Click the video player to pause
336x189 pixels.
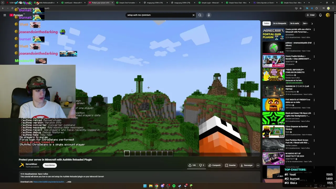[x=139, y=88]
